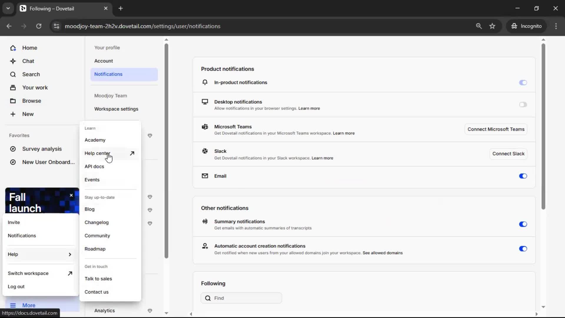Open Chat via sparkle icon
Screen dimensions: 565x318
click(13, 61)
